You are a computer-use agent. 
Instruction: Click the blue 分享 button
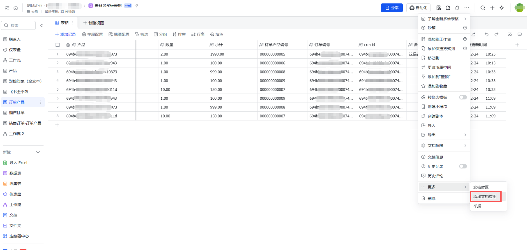(x=391, y=8)
